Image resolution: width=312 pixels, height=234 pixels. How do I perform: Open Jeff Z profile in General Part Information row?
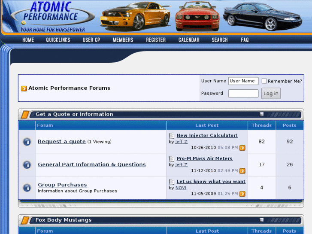click(182, 165)
